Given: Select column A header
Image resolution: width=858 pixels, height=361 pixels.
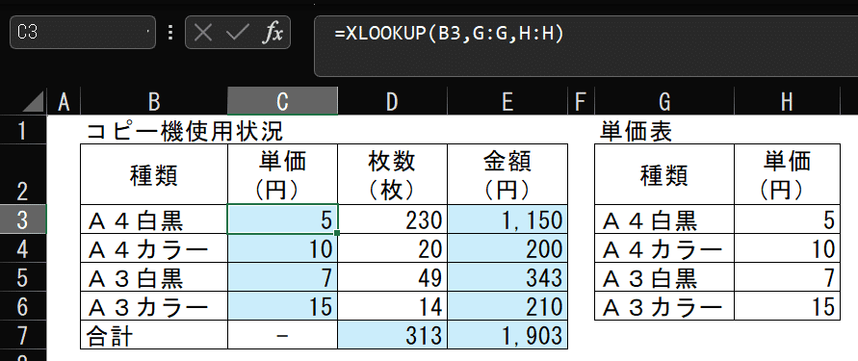Looking at the screenshot, I should point(64,102).
